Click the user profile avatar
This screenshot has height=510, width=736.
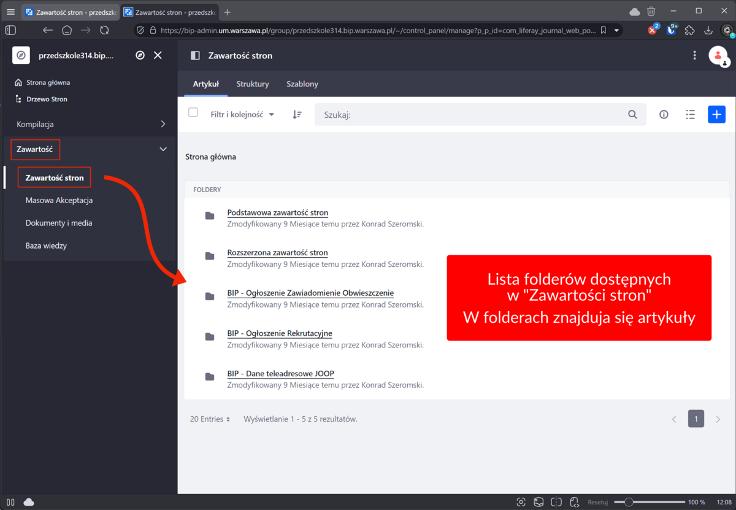click(x=718, y=55)
